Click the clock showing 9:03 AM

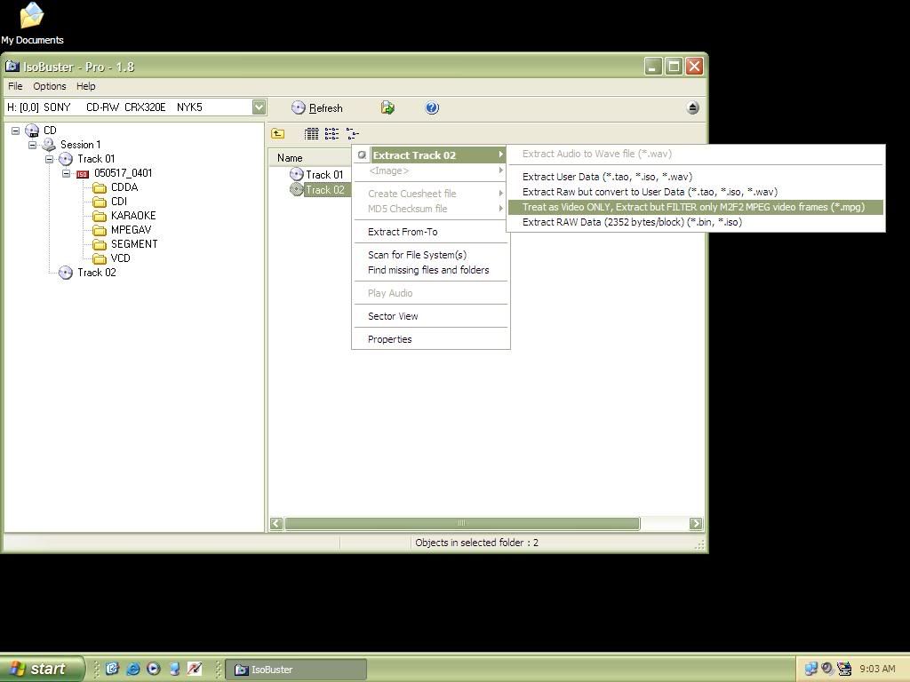[877, 669]
